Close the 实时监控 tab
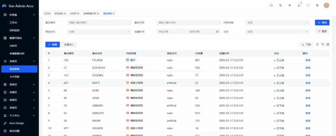Viewport: 336px width, 136px height. point(65,13)
